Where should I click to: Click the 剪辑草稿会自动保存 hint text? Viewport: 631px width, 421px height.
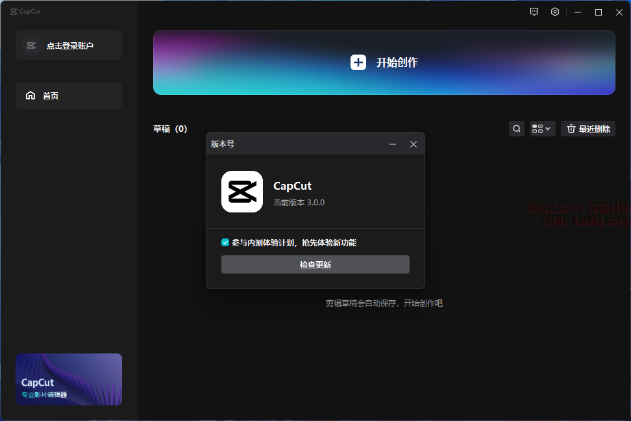click(384, 303)
